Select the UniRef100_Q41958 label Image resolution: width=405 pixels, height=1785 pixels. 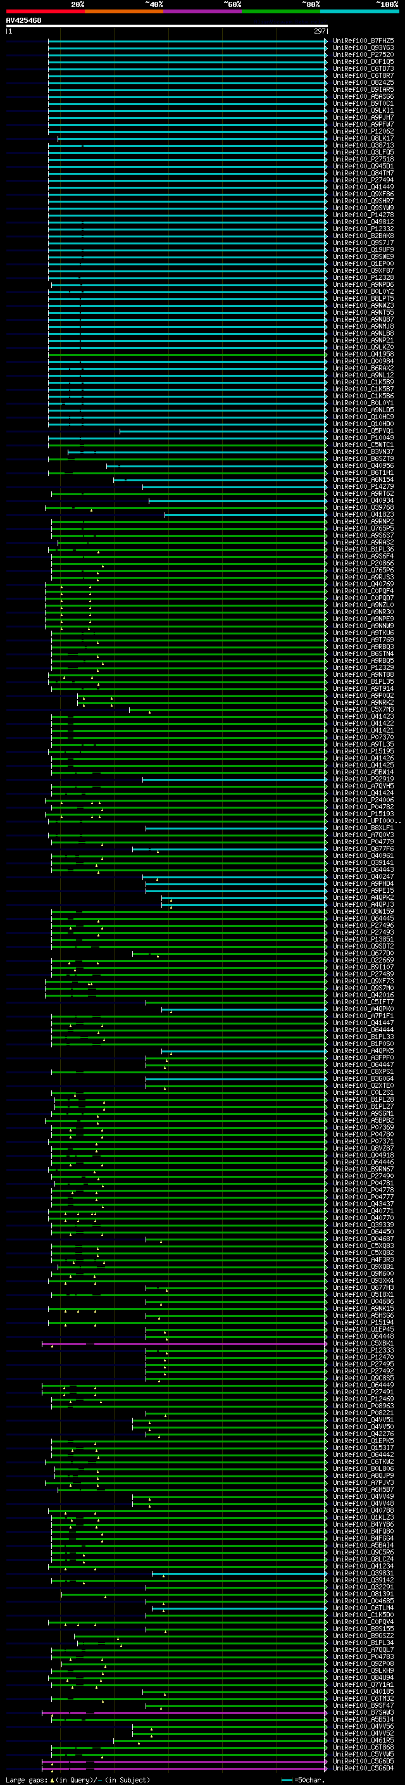(363, 354)
